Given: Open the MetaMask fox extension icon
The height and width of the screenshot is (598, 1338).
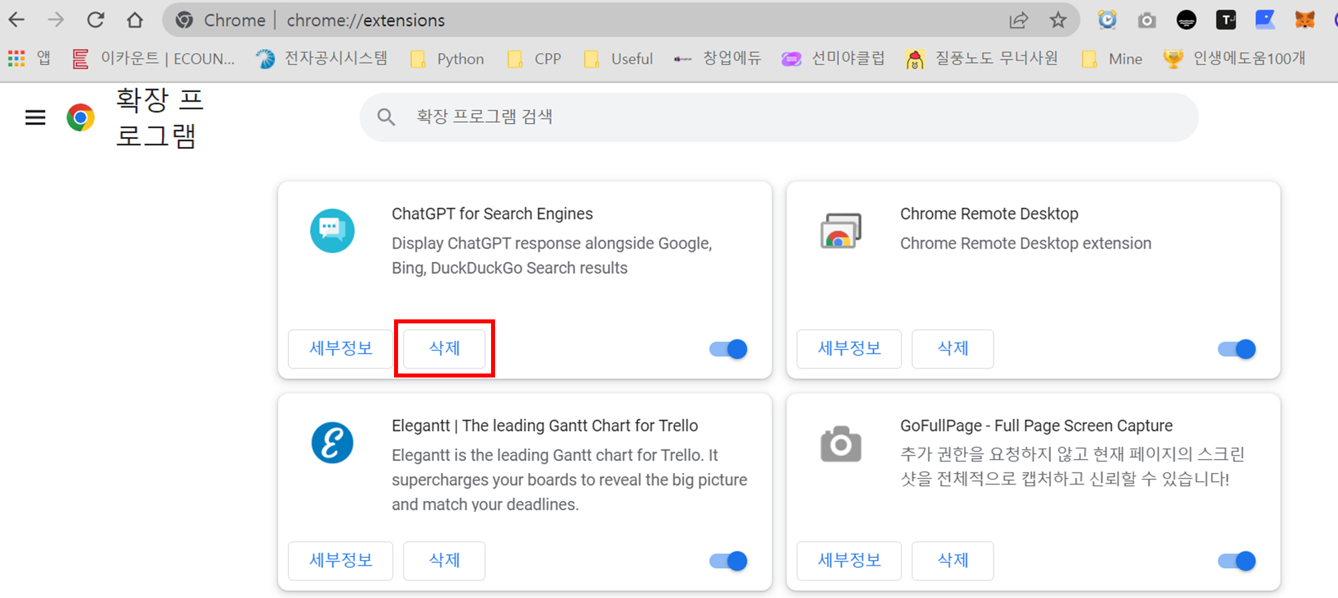Looking at the screenshot, I should click(x=1305, y=20).
